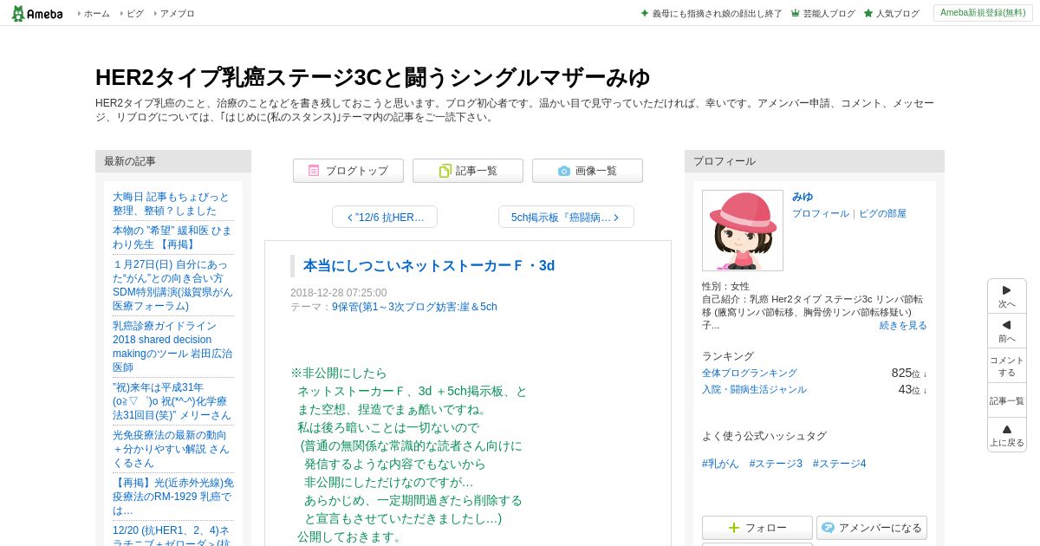The width and height of the screenshot is (1040, 546).
Task: Open blog title HER2タイプ乳癌ステージ3Cと闘うシングルマザーみゆ
Action: pyautogui.click(x=373, y=77)
